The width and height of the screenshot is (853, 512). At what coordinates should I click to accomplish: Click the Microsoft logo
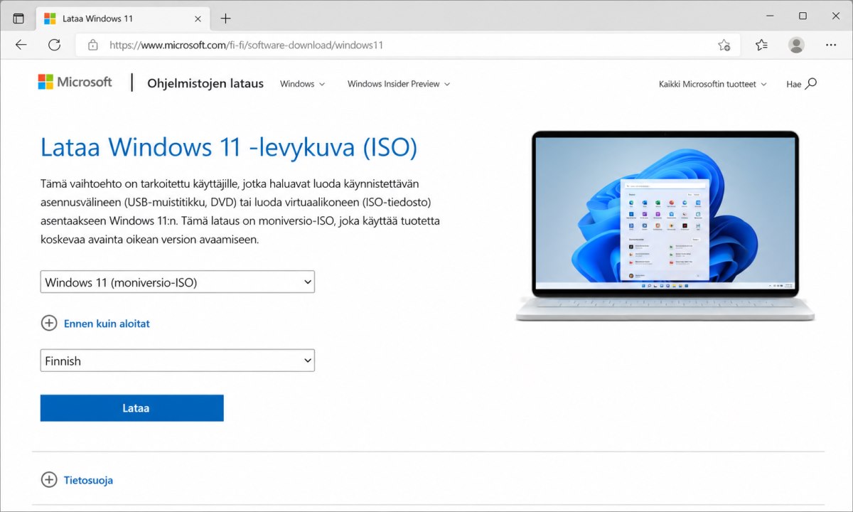pos(75,82)
